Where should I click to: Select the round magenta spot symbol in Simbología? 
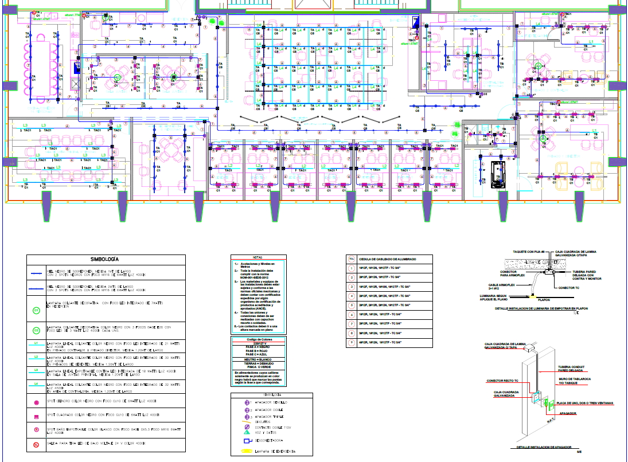click(x=36, y=403)
